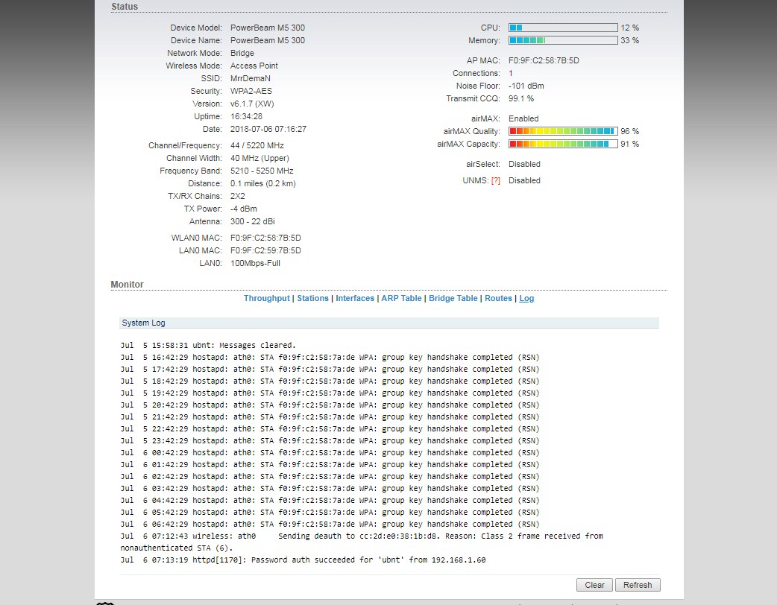
Task: Click Frequency Band value 5210 - 5250 MHz
Action: point(262,171)
